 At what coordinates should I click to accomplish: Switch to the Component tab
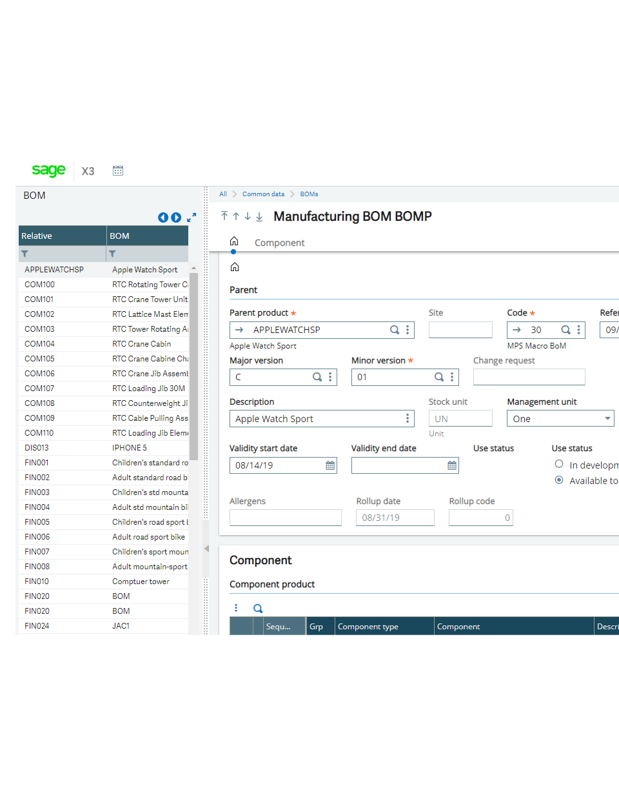point(279,243)
